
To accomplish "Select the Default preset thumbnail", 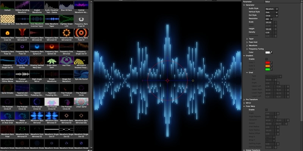I will point(7,5).
